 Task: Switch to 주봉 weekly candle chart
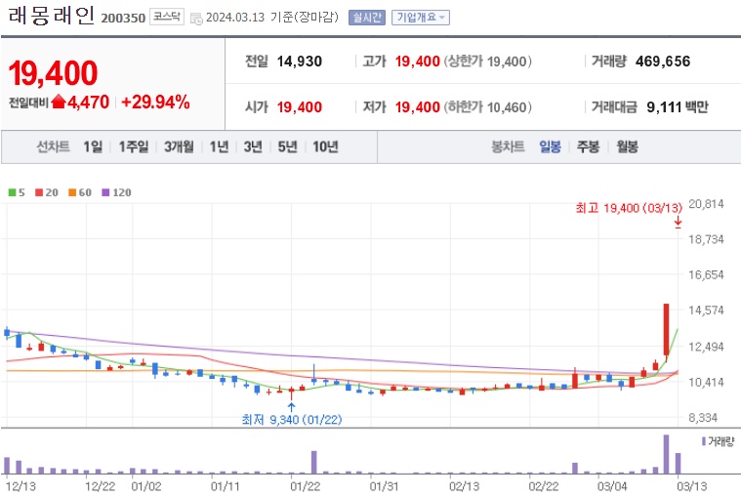(589, 146)
